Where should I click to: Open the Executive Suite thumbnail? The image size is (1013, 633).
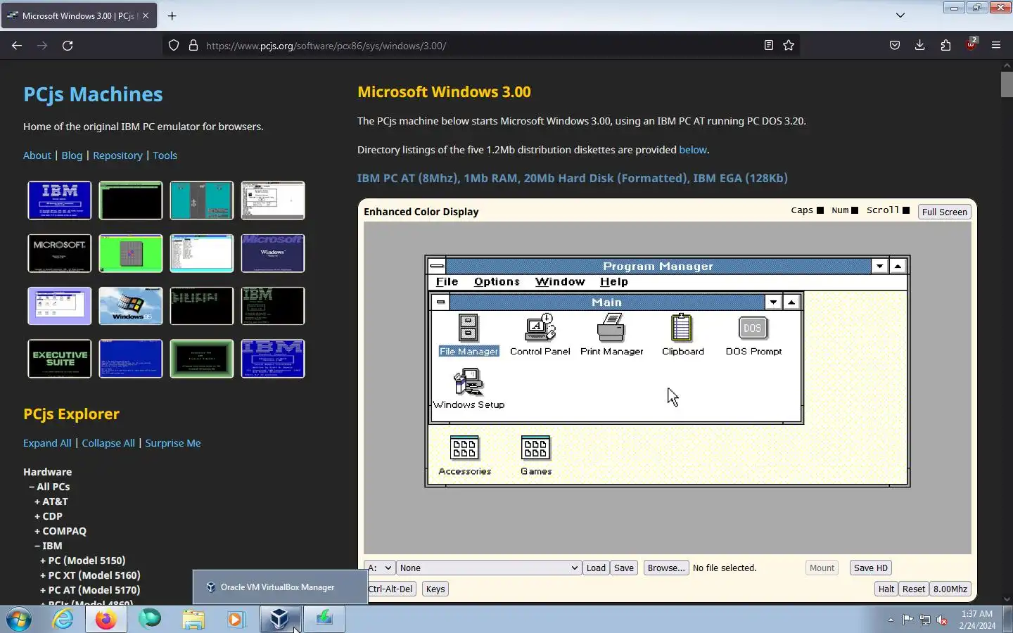point(60,359)
